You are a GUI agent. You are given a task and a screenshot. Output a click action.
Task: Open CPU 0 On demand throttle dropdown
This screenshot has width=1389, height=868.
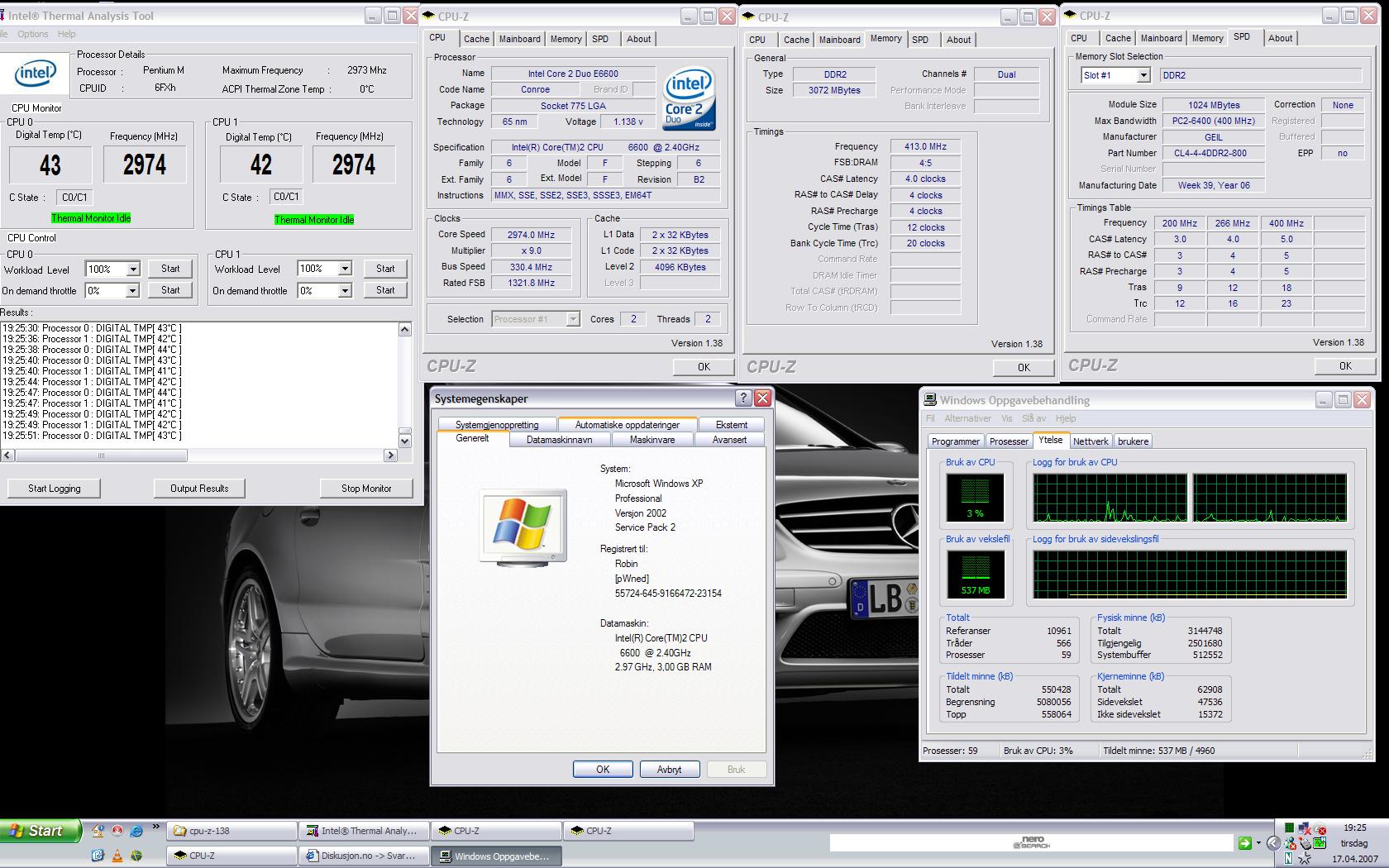click(132, 290)
